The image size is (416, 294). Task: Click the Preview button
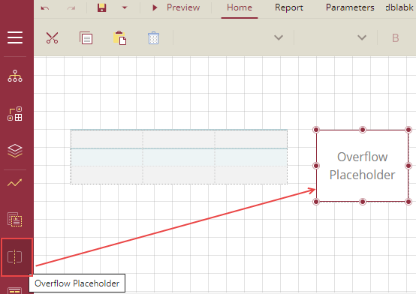(176, 7)
